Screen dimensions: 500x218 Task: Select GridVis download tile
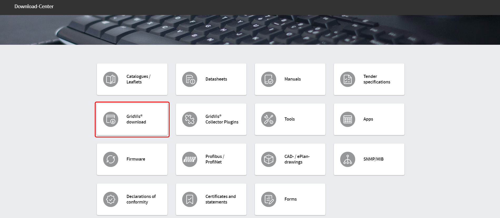pyautogui.click(x=132, y=119)
